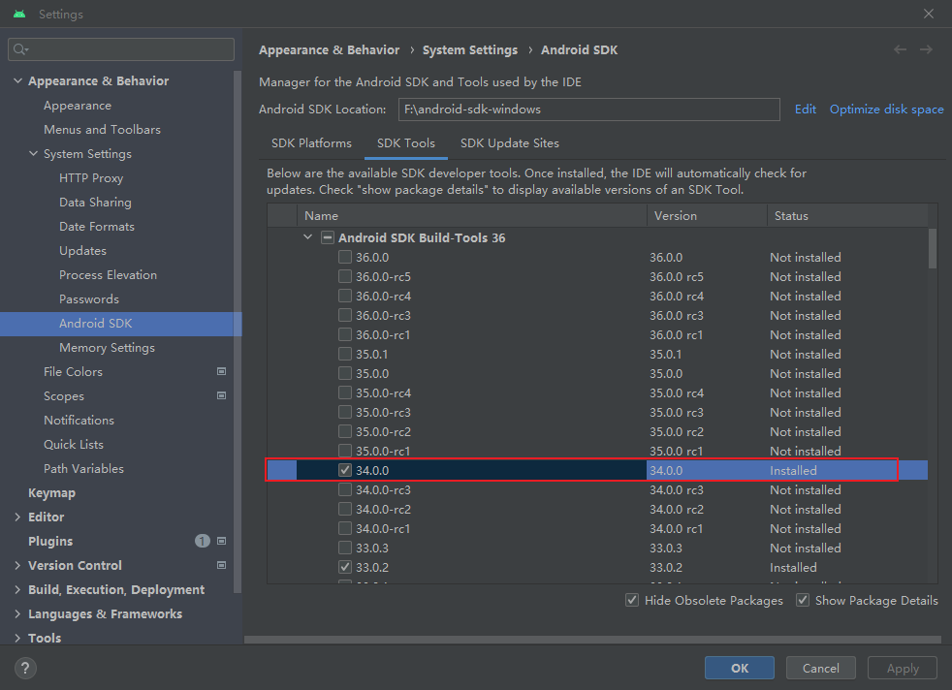Viewport: 952px width, 690px height.
Task: Close the Settings dialog with X
Action: [929, 14]
